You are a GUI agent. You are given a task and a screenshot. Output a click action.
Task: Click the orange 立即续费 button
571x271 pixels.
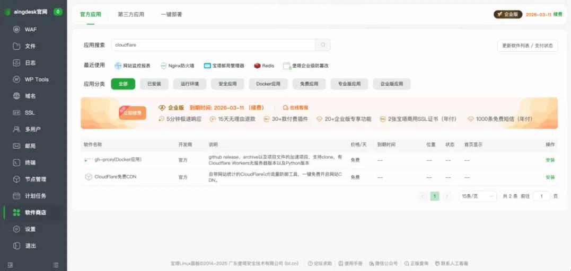click(x=133, y=113)
